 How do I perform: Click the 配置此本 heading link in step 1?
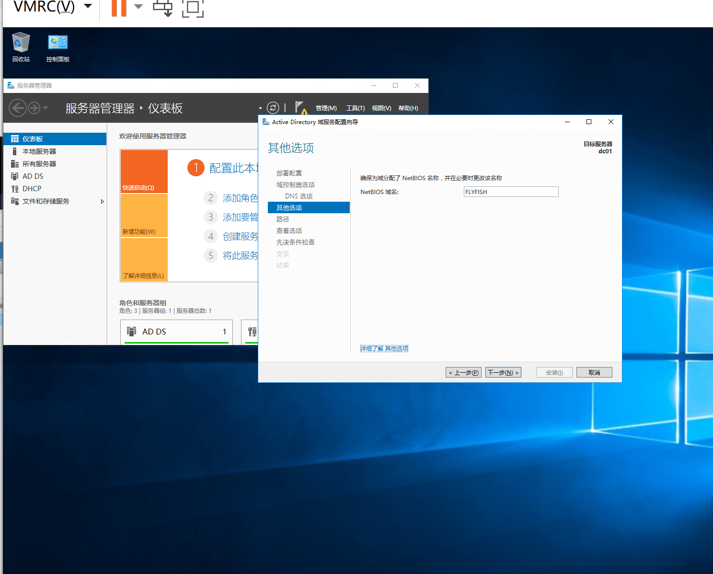point(233,168)
